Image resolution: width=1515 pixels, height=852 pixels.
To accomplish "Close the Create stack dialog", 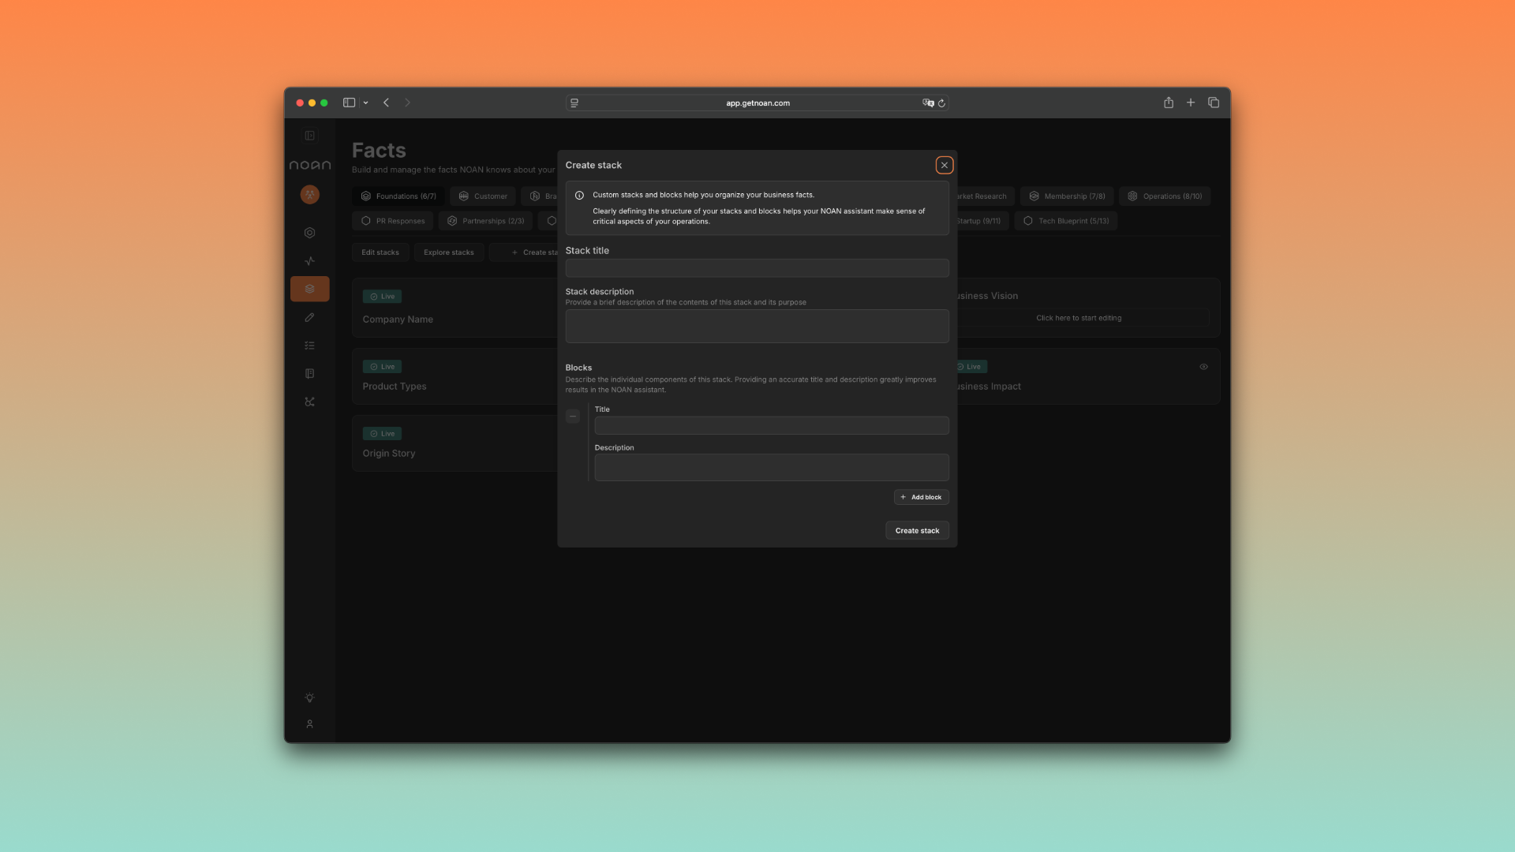I will click(944, 165).
